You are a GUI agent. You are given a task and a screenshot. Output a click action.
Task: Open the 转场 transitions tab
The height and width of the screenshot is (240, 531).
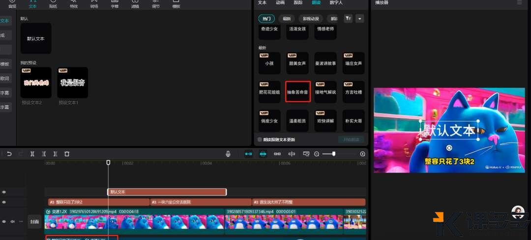[94, 4]
